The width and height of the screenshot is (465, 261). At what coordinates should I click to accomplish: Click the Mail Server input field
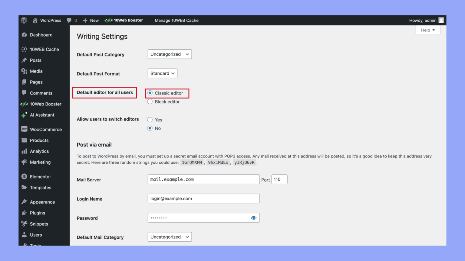tap(203, 179)
